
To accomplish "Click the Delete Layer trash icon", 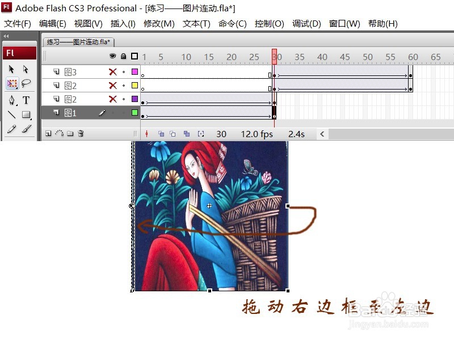I will tap(81, 133).
